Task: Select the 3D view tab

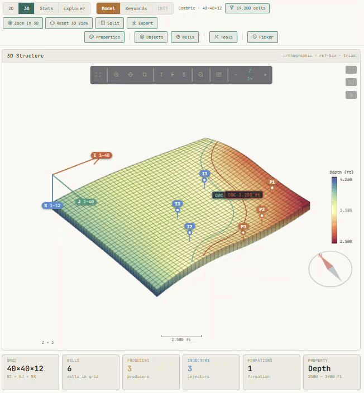Action: pyautogui.click(x=26, y=8)
